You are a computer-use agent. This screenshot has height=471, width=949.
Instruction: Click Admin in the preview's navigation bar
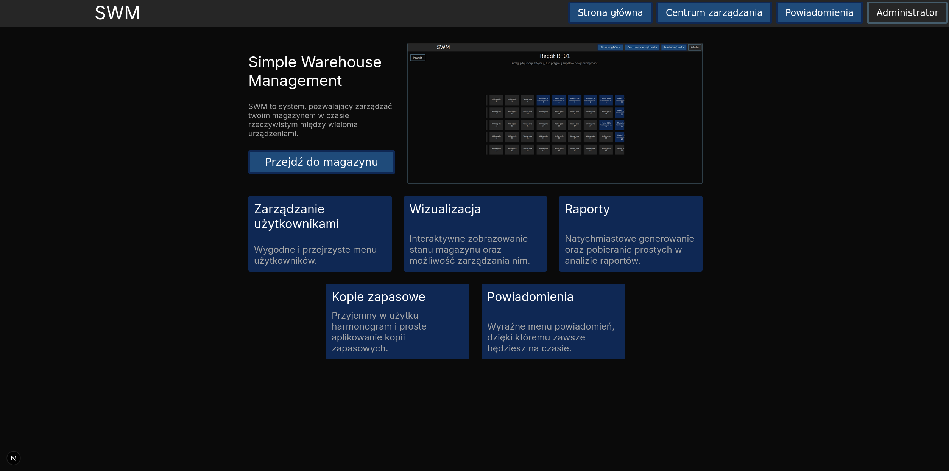point(694,47)
